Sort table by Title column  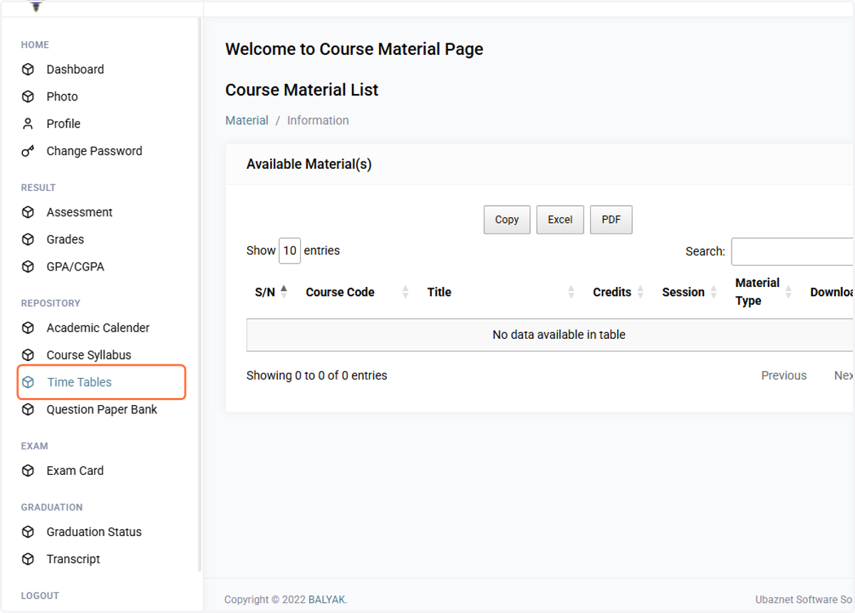tap(501, 292)
